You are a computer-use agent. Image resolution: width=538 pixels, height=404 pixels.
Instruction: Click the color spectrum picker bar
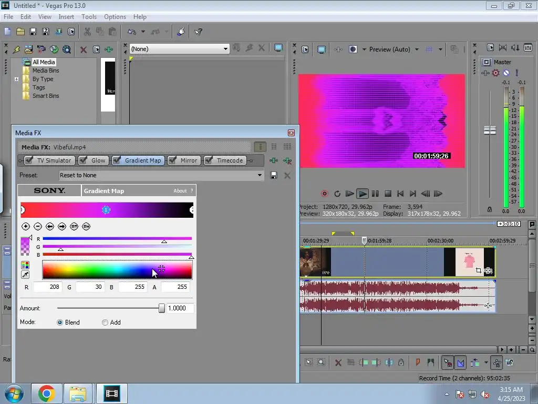point(117,270)
